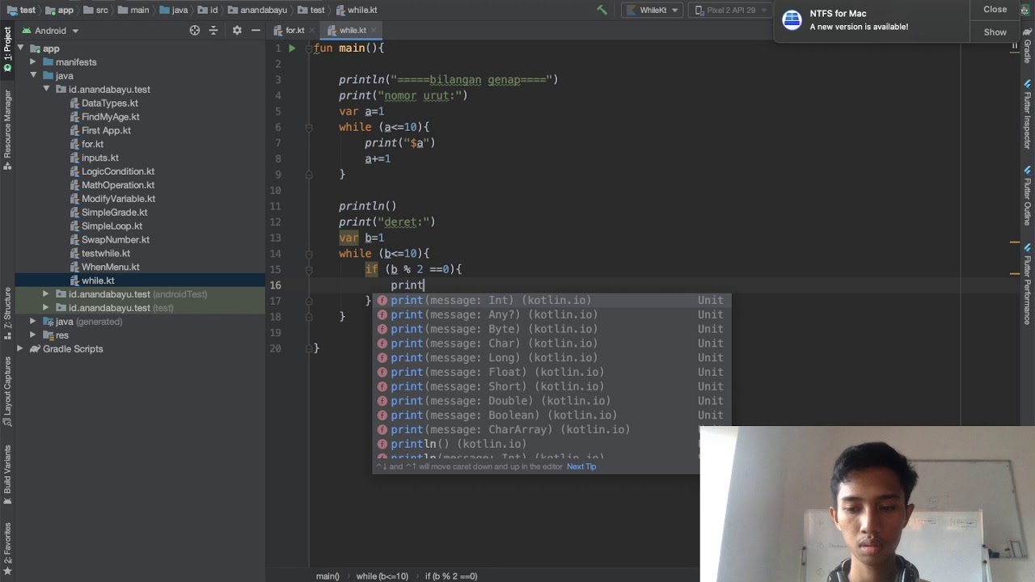This screenshot has width=1035, height=582.
Task: Expand the java (generated) folder
Action: [x=34, y=322]
